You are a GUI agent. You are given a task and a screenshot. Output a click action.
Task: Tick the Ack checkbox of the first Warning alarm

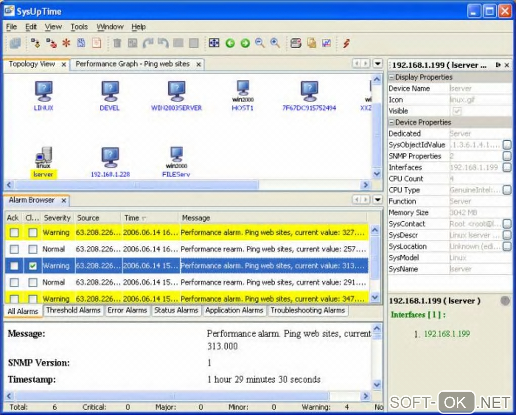pyautogui.click(x=14, y=233)
